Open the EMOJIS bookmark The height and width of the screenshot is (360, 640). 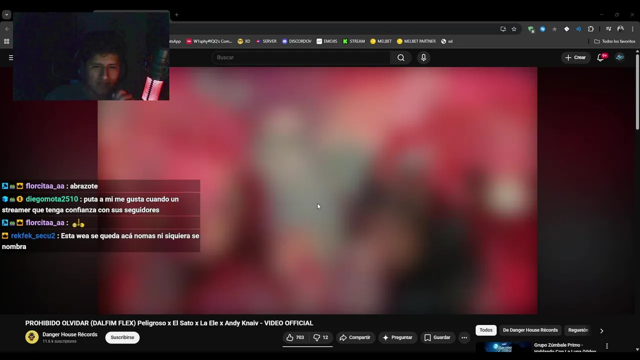[x=327, y=41]
